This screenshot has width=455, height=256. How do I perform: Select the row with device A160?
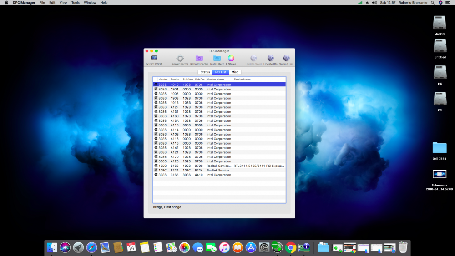coord(219,116)
